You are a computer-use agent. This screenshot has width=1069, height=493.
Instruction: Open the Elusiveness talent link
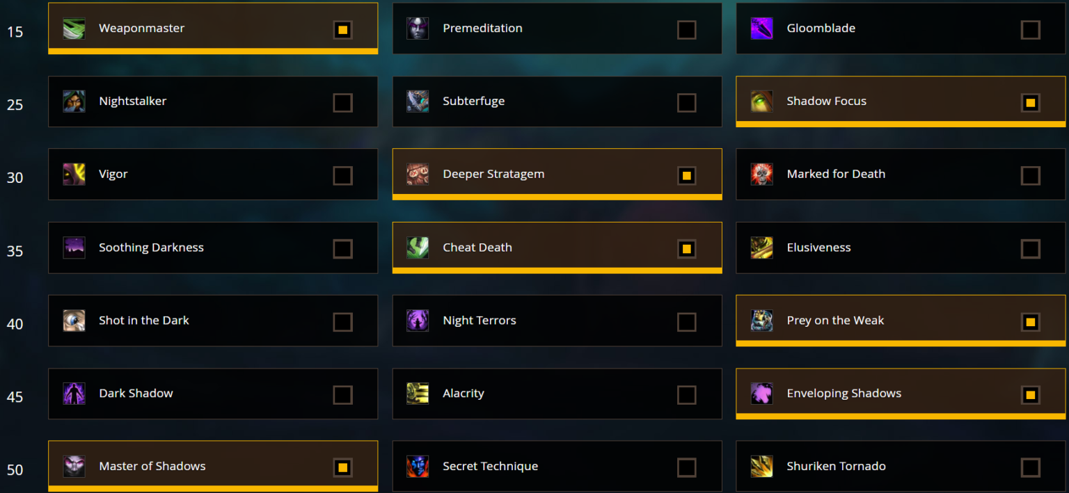coord(819,248)
